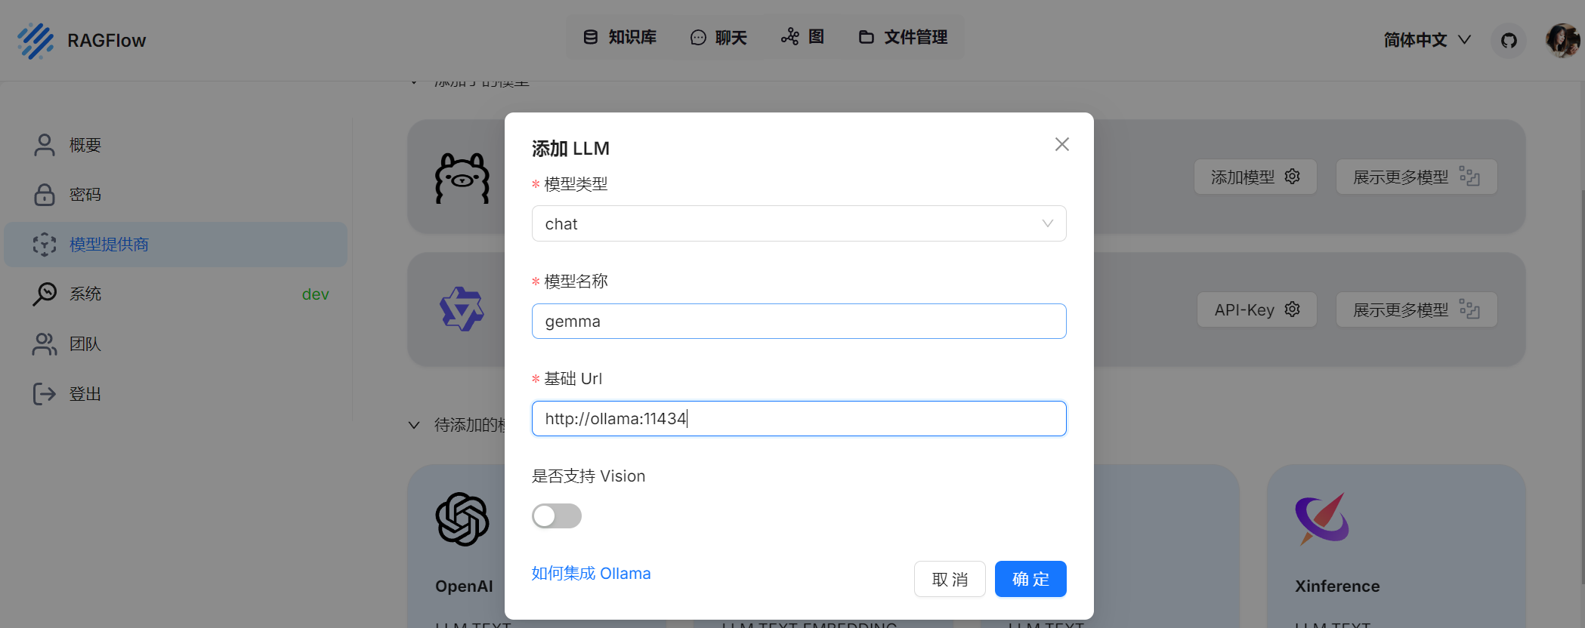Close the 添加 LLM dialog
1585x628 pixels.
pos(1061,144)
